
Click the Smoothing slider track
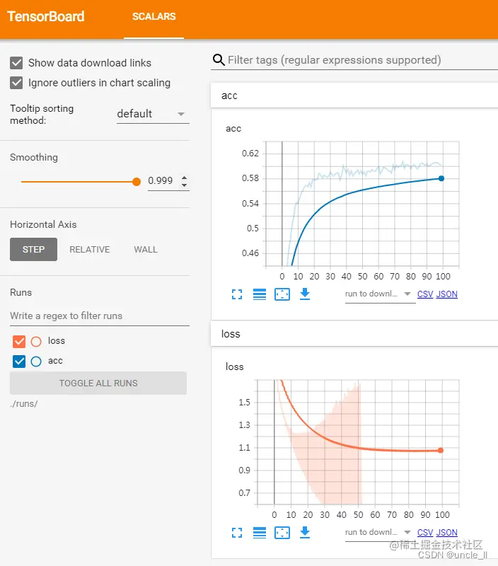tap(77, 182)
